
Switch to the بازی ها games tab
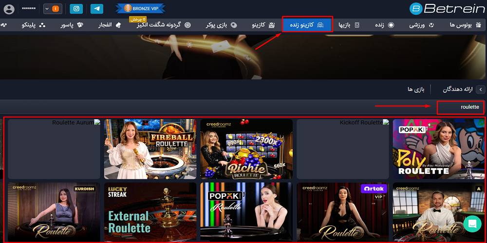coord(416,89)
